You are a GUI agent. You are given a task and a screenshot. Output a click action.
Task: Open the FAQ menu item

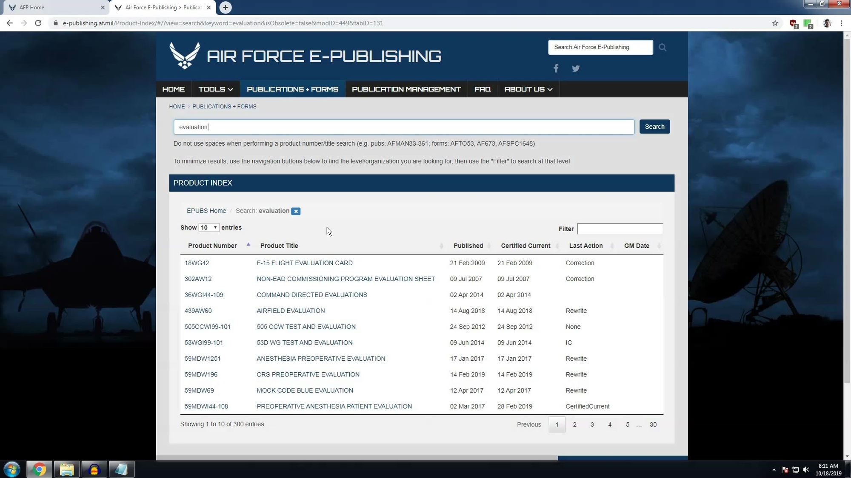click(483, 89)
